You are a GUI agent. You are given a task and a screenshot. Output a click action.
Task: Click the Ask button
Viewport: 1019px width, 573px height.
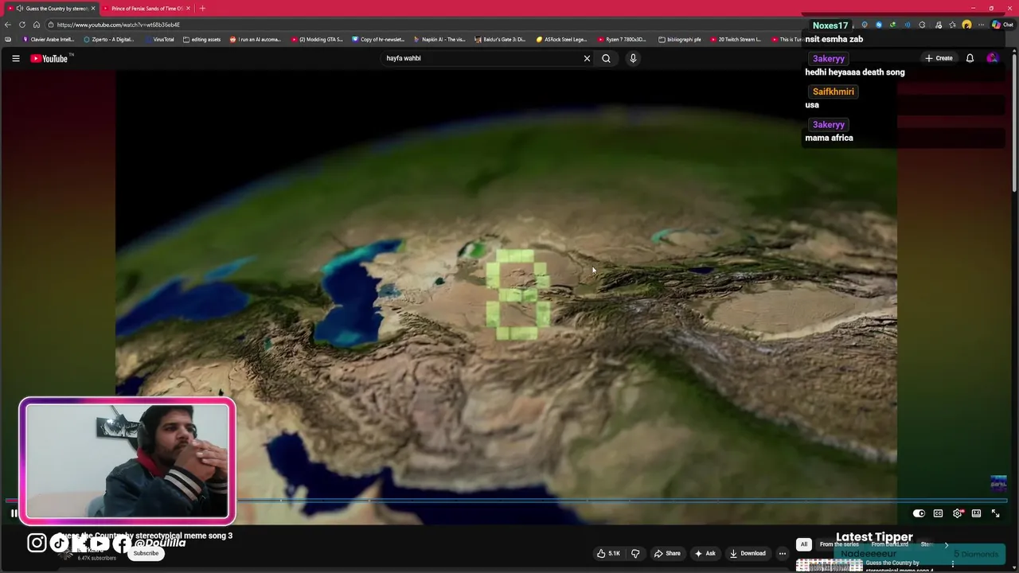pos(705,553)
